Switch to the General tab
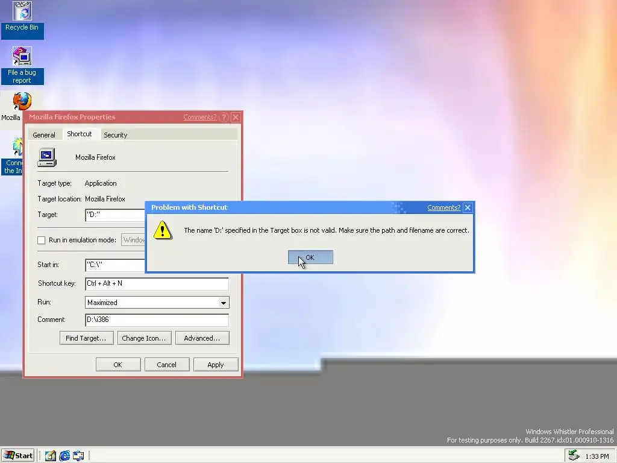The width and height of the screenshot is (617, 463). (43, 134)
